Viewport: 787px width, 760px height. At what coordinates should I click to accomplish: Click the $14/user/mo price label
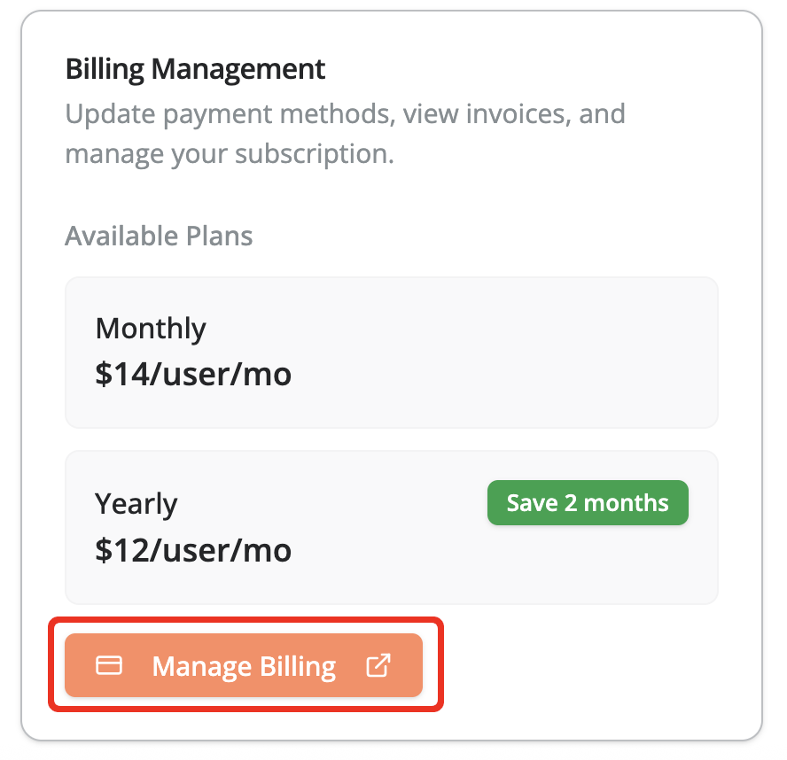click(x=194, y=373)
